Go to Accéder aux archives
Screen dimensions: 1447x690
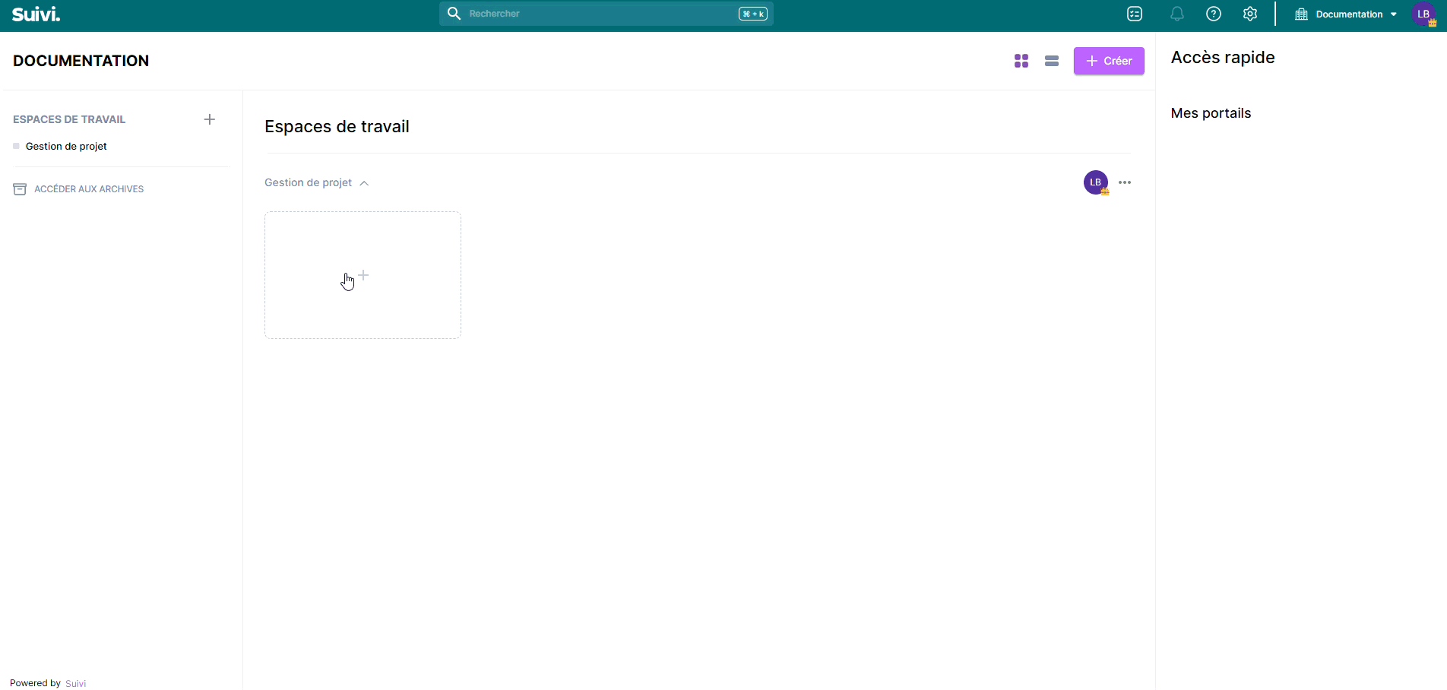[88, 189]
